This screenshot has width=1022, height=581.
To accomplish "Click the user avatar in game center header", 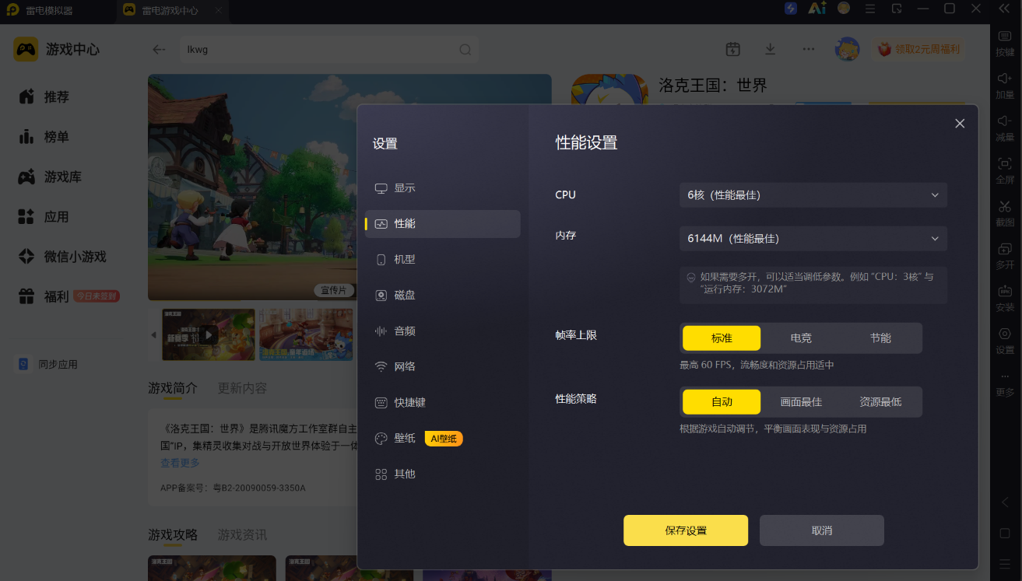I will pyautogui.click(x=847, y=49).
